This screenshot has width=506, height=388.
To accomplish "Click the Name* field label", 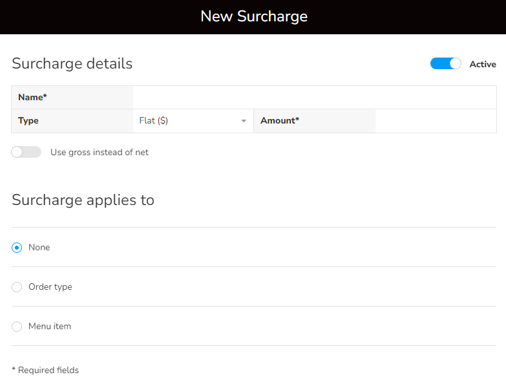I will [32, 98].
